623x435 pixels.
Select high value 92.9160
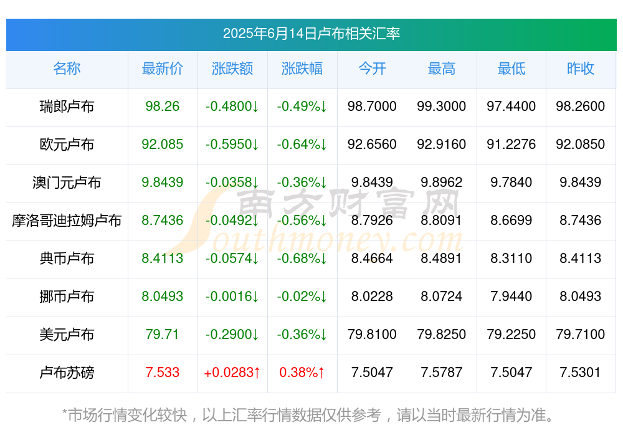[442, 145]
